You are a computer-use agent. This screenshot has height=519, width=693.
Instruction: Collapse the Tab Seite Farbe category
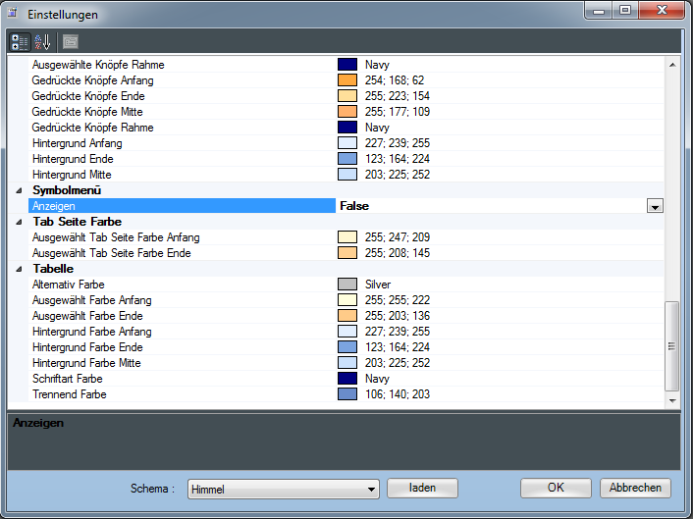tap(20, 222)
